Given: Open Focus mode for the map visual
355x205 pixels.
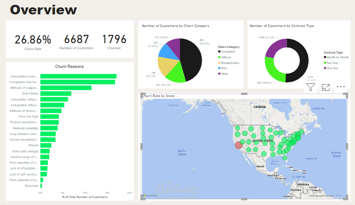Looking at the screenshot, I should 325,87.
